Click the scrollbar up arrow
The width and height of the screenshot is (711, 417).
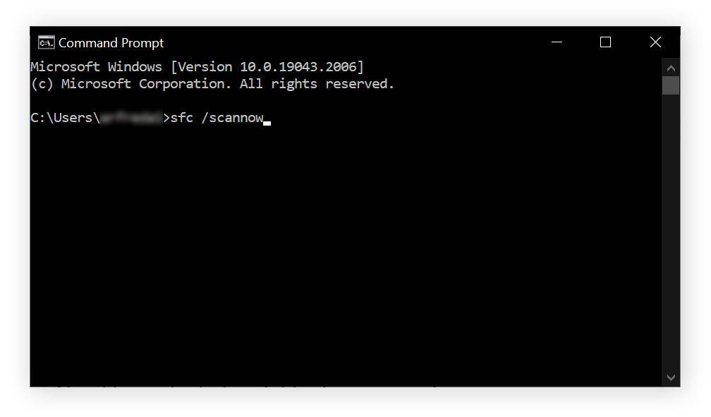(671, 68)
